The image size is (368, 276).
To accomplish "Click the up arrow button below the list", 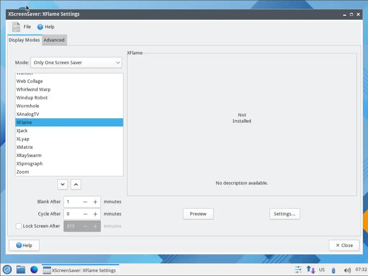I will pos(76,184).
